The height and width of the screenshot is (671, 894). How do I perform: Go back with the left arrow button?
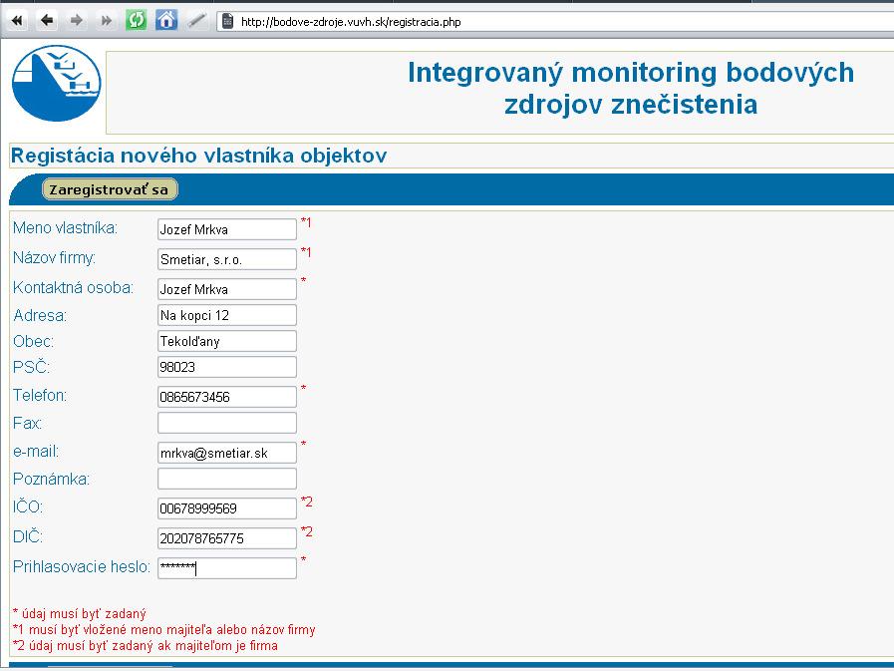(x=47, y=21)
